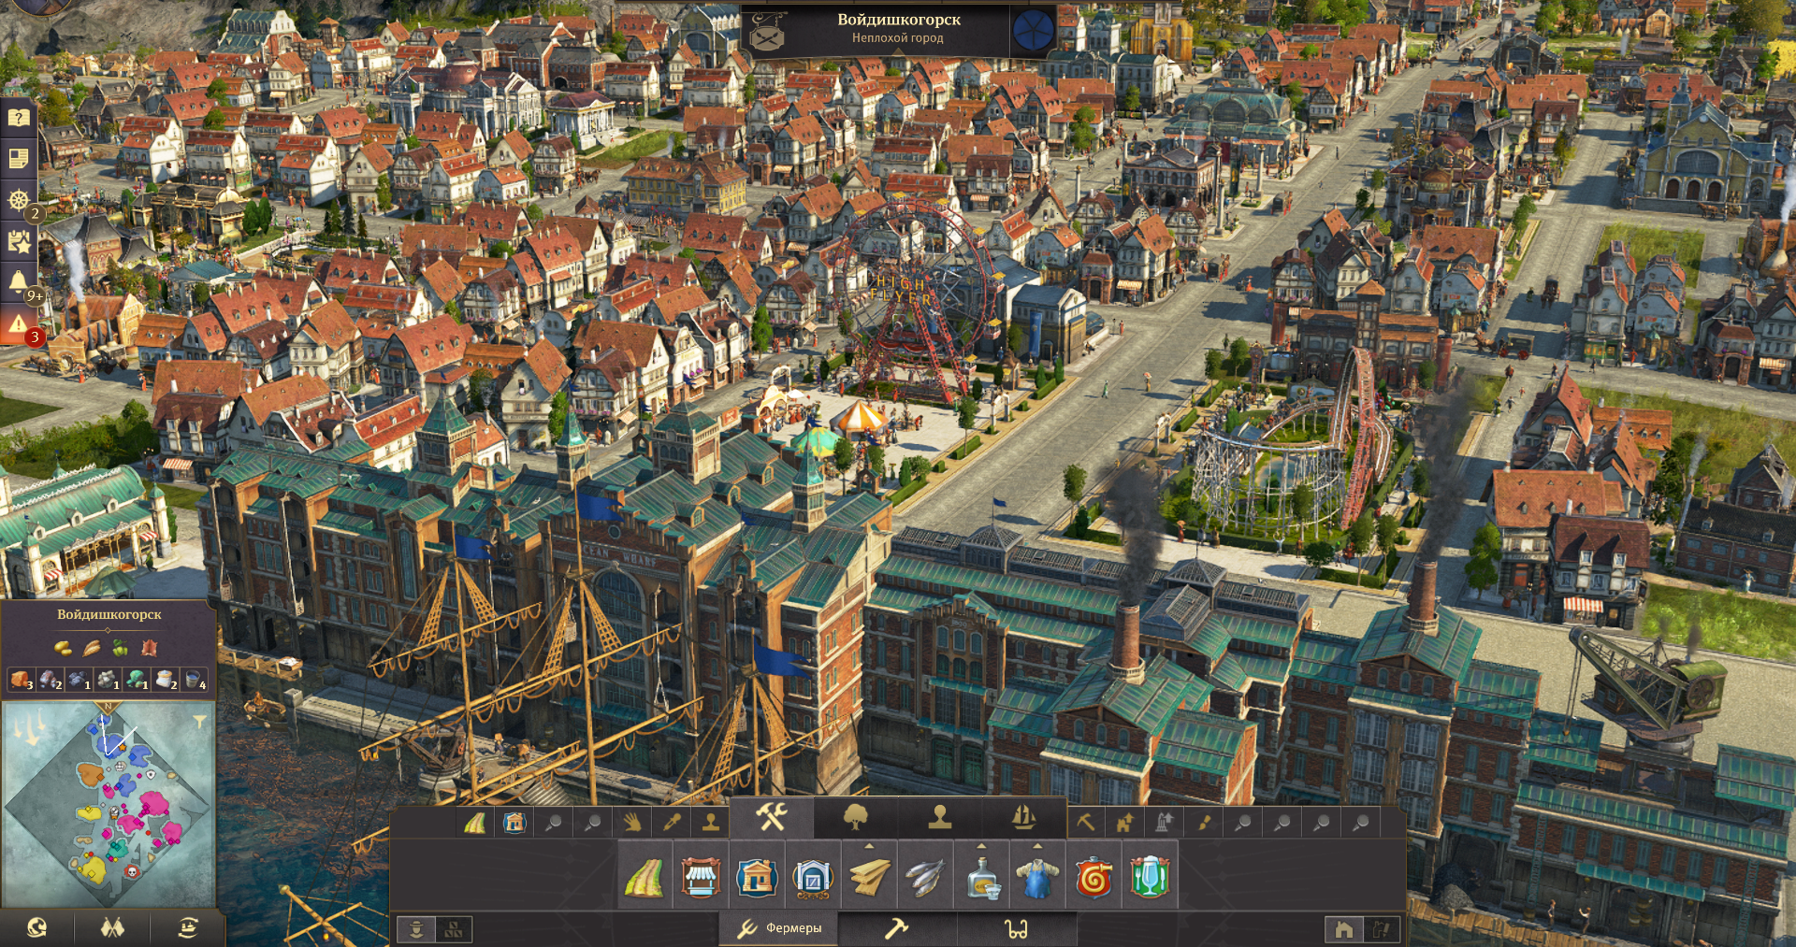Open the ship building tab
The width and height of the screenshot is (1796, 947).
[x=1023, y=818]
